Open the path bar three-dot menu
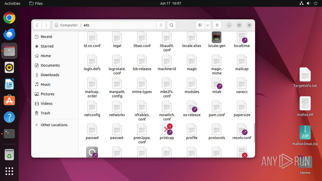Screen dimensions: 322x181 coord(161,25)
